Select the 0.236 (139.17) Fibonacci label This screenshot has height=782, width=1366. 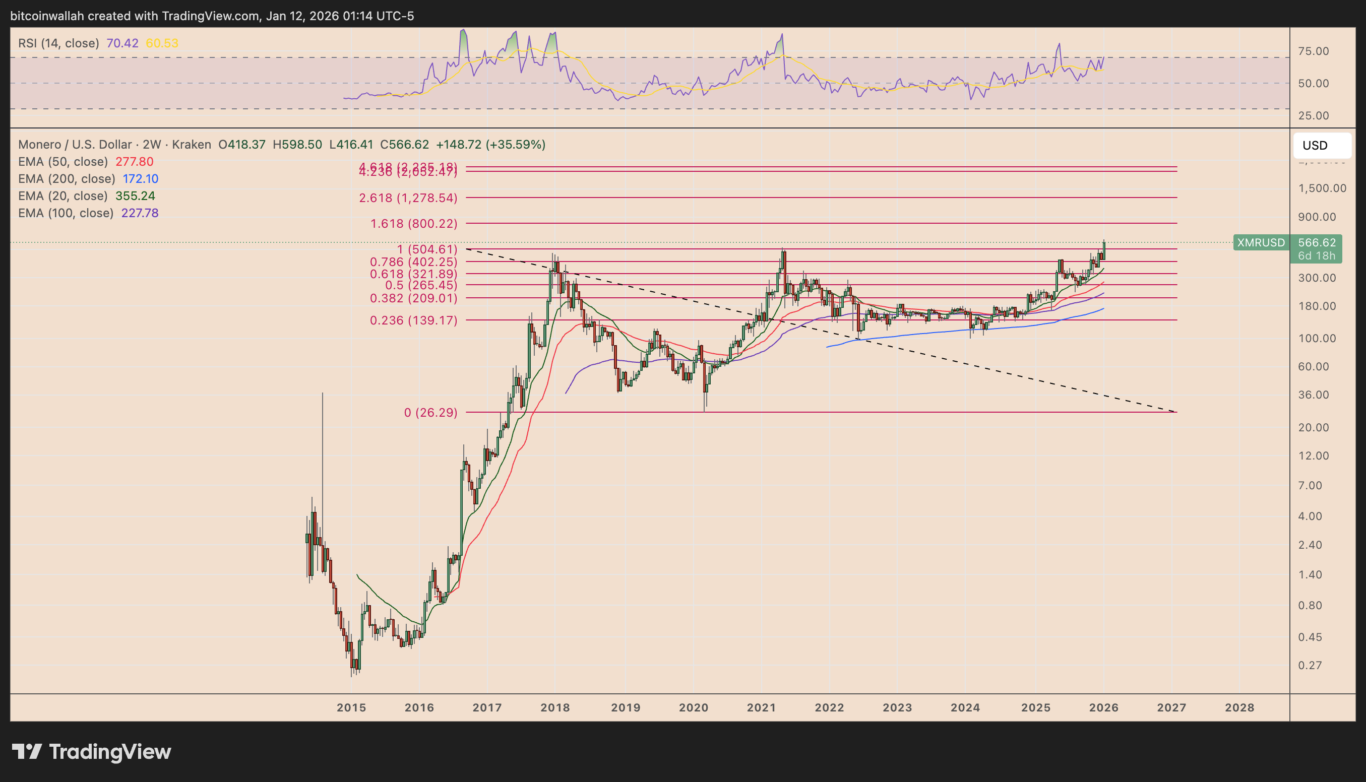tap(414, 320)
